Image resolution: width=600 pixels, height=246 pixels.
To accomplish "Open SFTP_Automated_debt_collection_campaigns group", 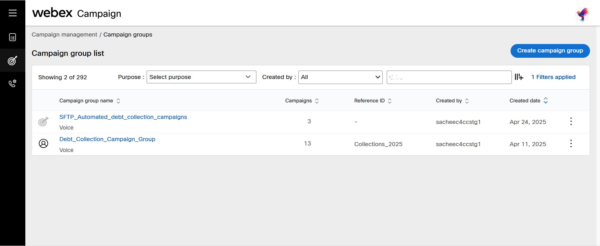I will (x=123, y=117).
